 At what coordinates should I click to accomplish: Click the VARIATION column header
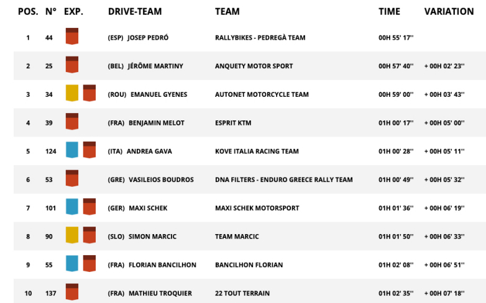449,11
